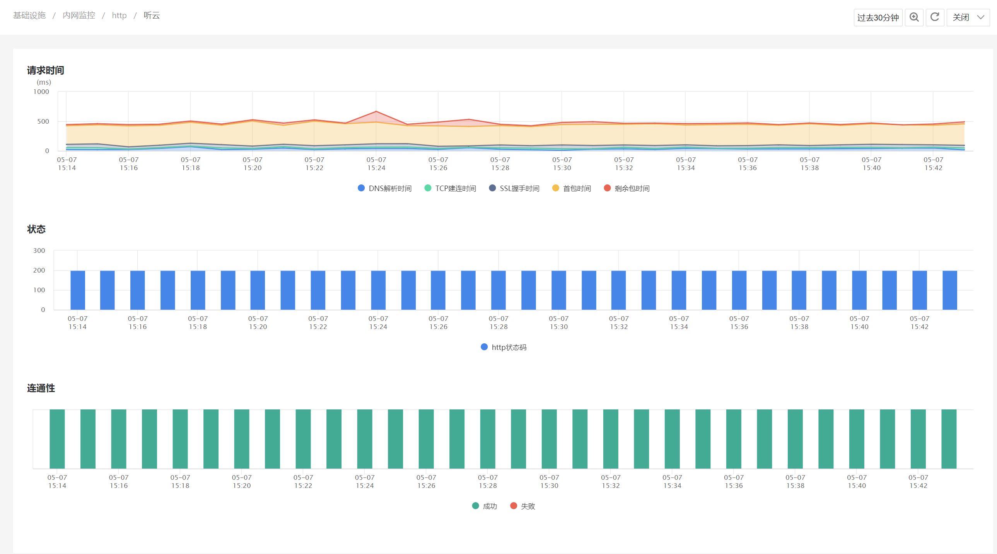Click the 状态 chart title
Image resolution: width=997 pixels, height=554 pixels.
pyautogui.click(x=36, y=229)
